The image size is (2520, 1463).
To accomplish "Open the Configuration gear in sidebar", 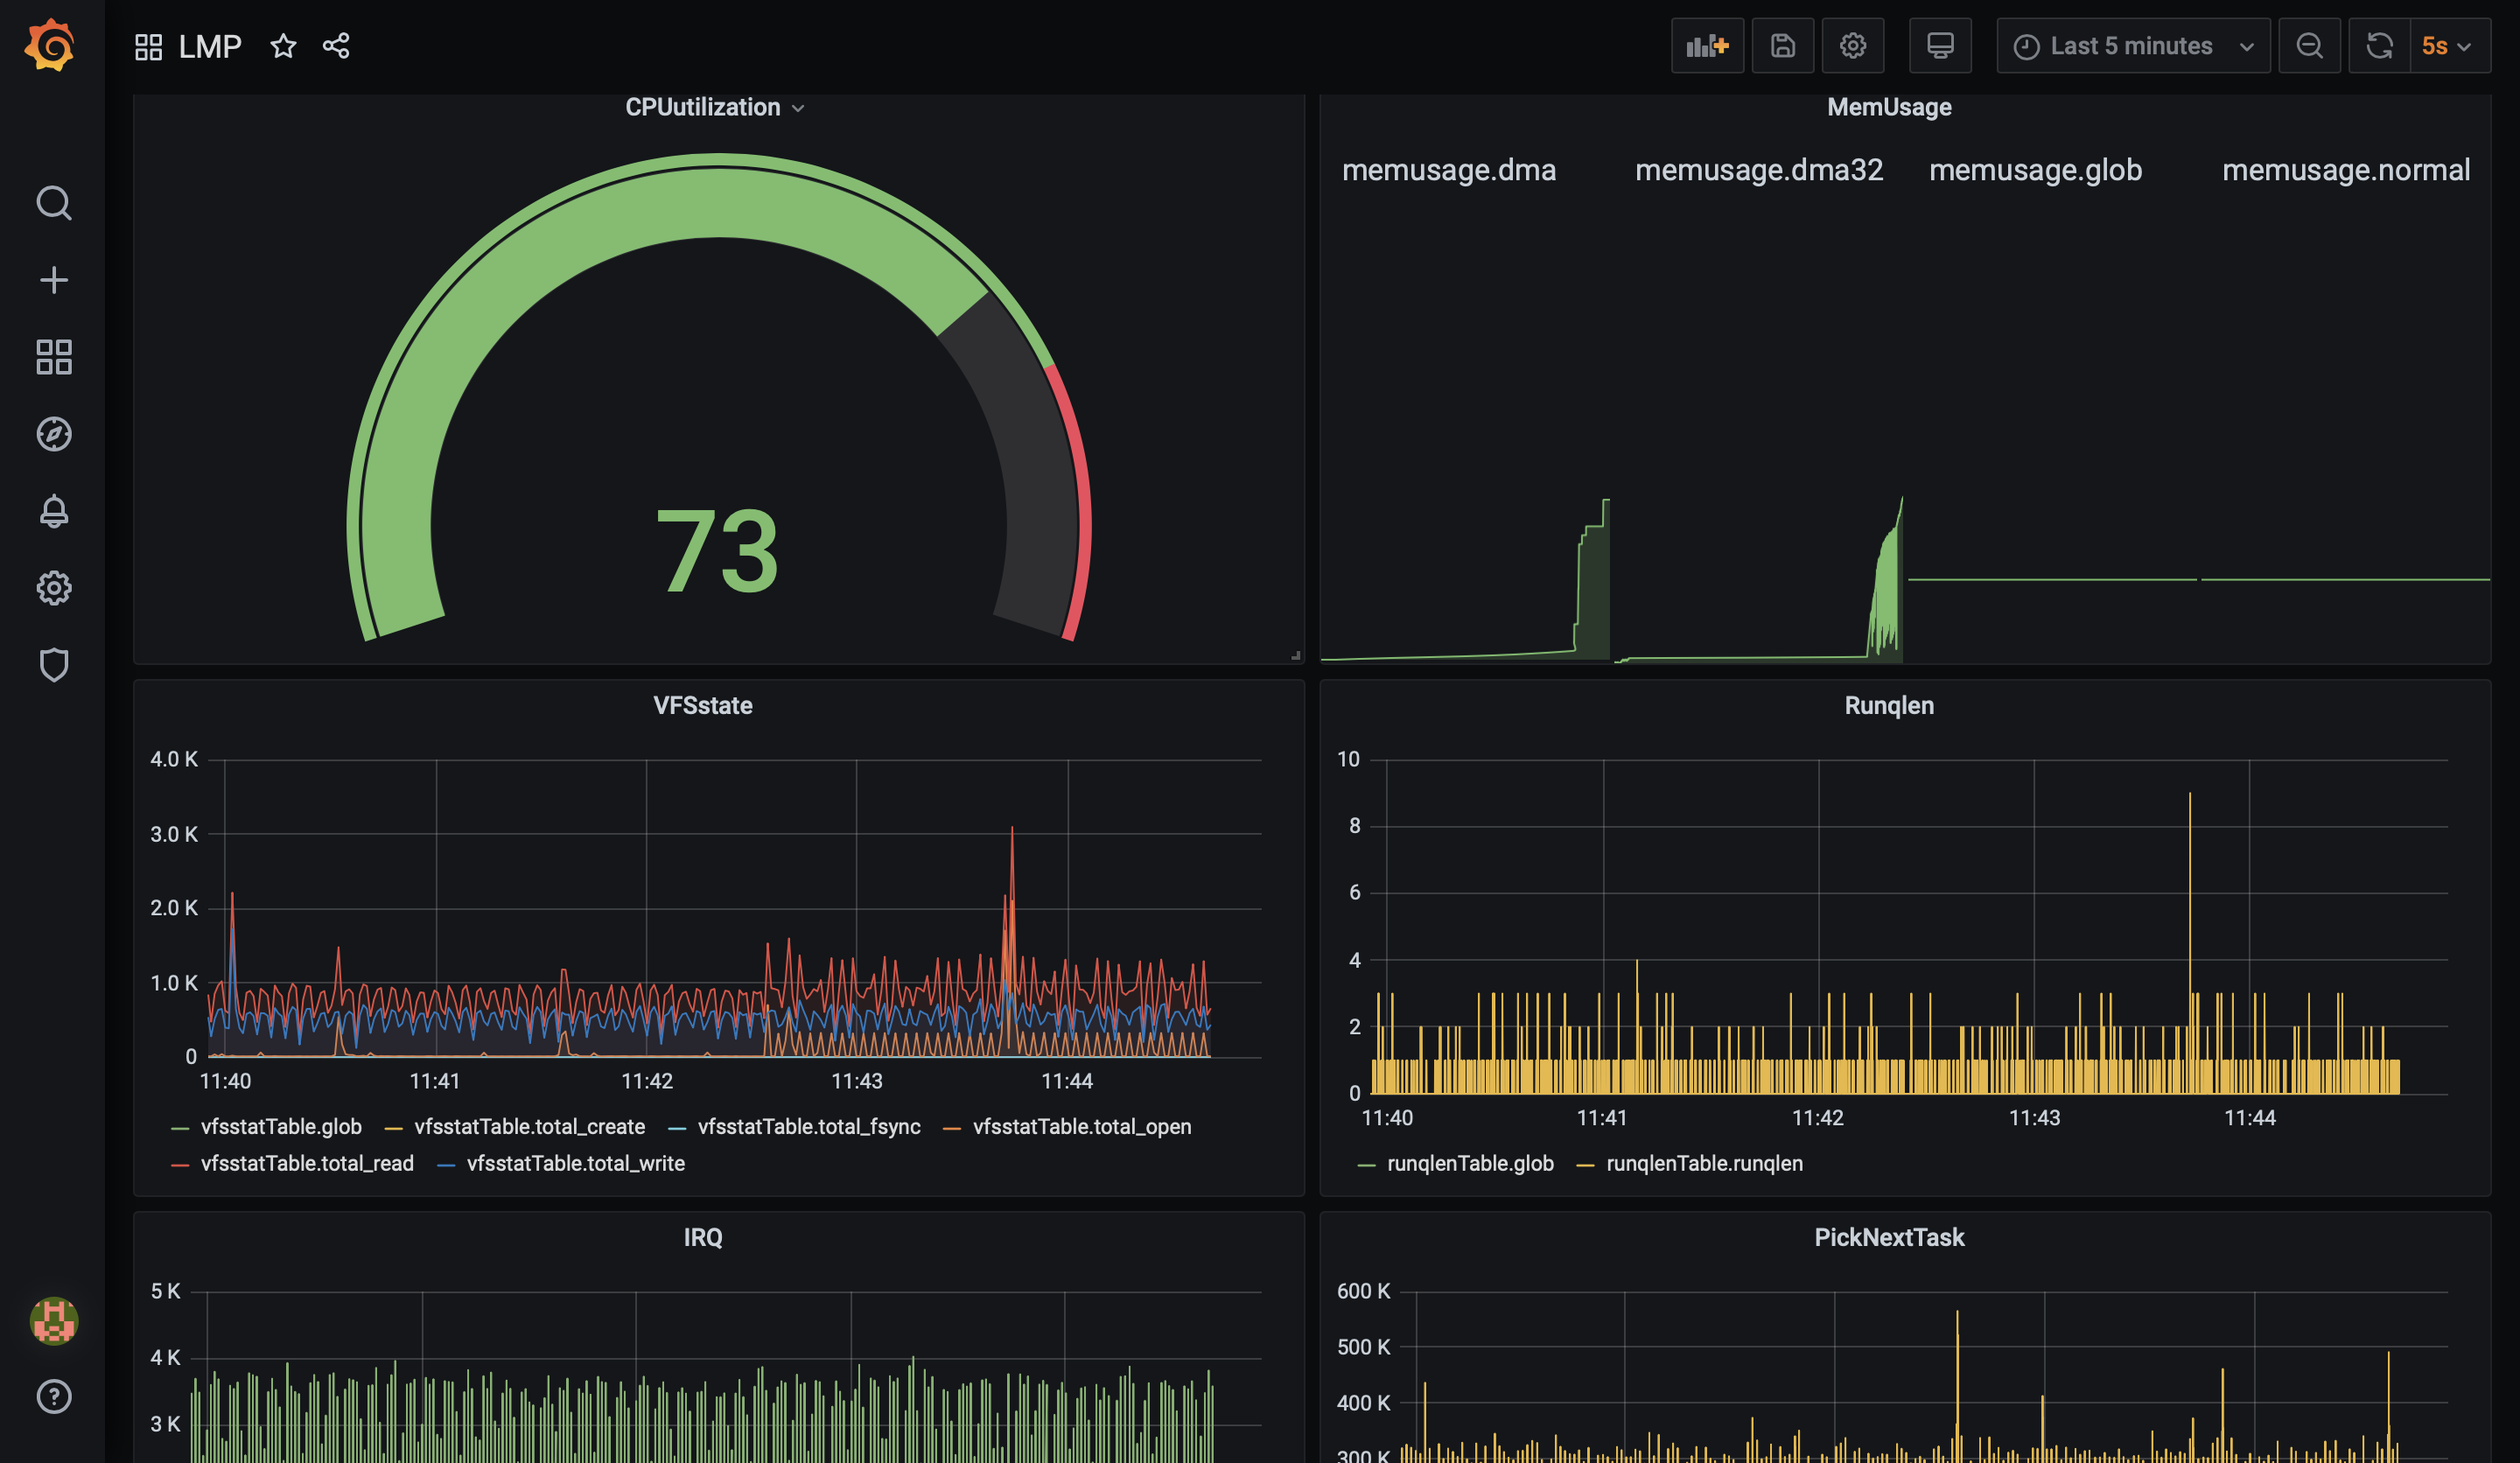I will click(x=53, y=588).
